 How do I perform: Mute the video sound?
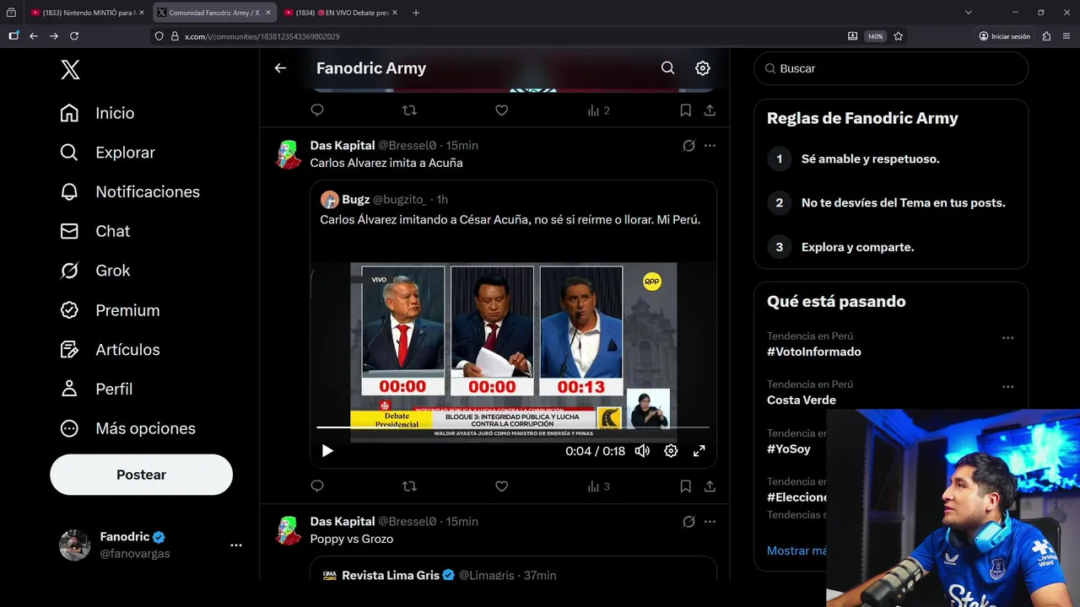coord(642,451)
